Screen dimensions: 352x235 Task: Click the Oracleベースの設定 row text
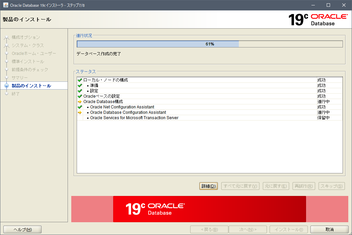coord(101,96)
